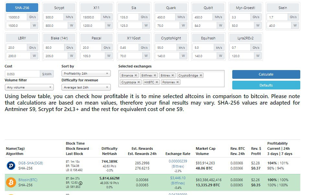Edit Lyra2REv2 hash rate 0.7
Viewport: 310px width, 195px height.
click(x=240, y=47)
